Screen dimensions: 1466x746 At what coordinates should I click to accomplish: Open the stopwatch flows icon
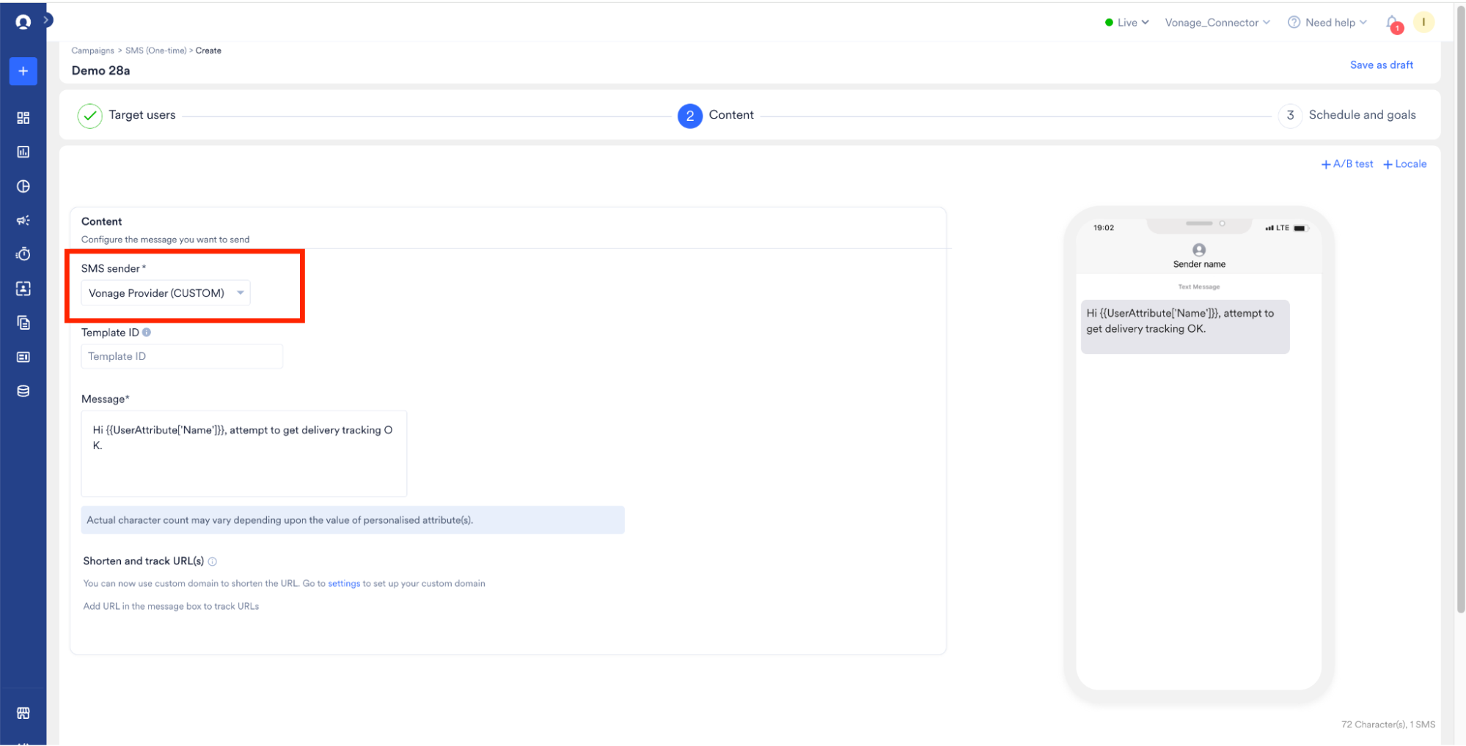[23, 254]
